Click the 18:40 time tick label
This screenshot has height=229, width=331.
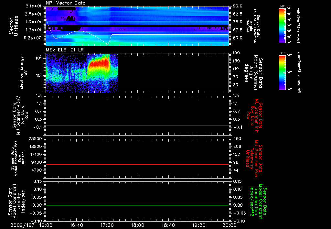pos(168,225)
